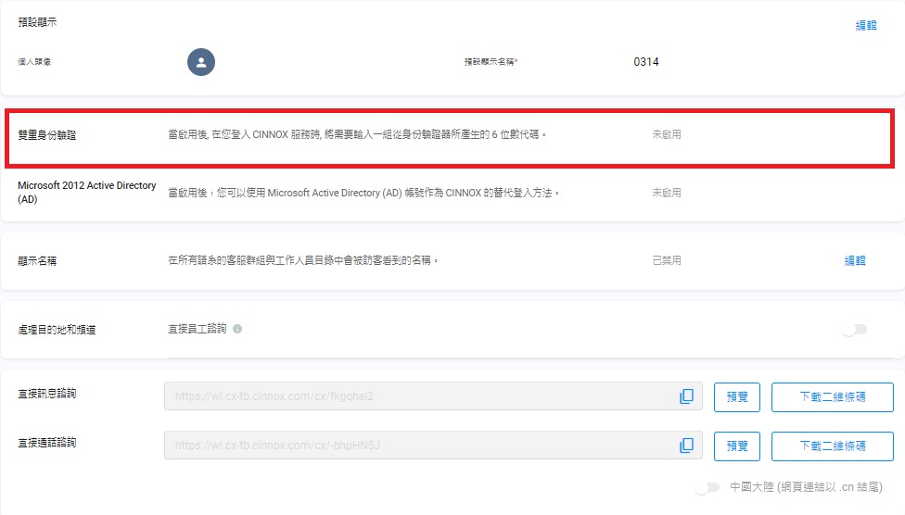
Task: Click the -bhpHN5J URL field
Action: point(433,446)
